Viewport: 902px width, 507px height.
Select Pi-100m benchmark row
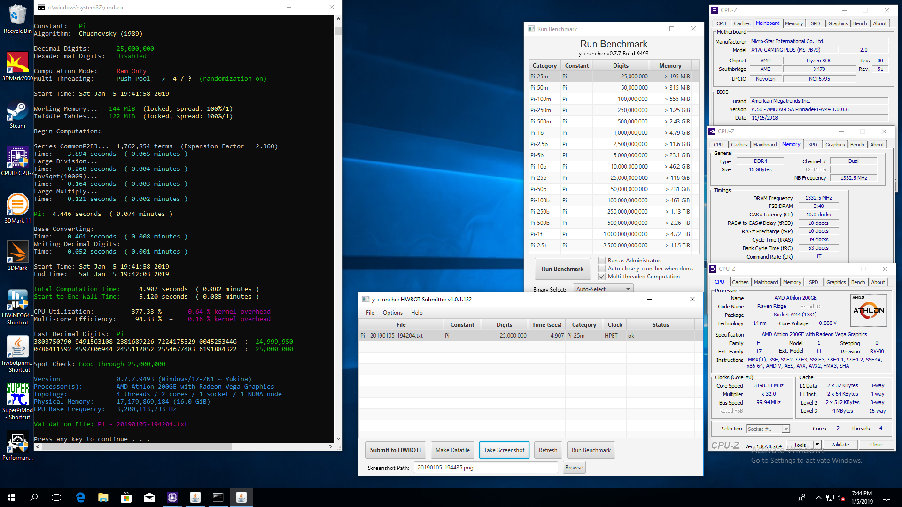(x=614, y=99)
